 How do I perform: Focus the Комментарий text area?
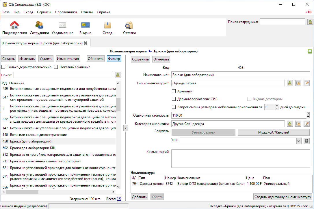tap(241, 159)
